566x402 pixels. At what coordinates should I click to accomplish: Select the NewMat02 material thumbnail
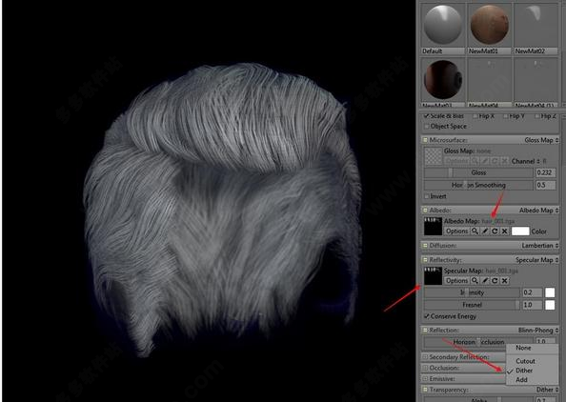[536, 26]
